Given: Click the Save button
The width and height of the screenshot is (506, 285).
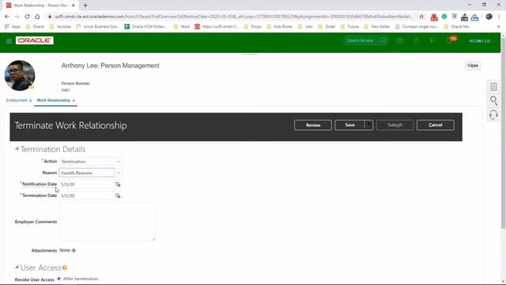Looking at the screenshot, I should click(x=349, y=125).
